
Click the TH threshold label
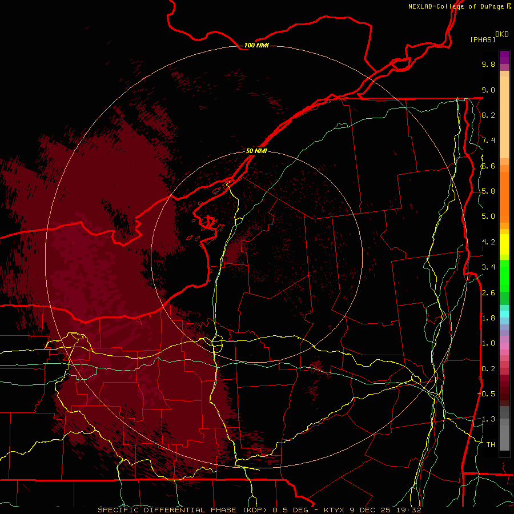(491, 444)
